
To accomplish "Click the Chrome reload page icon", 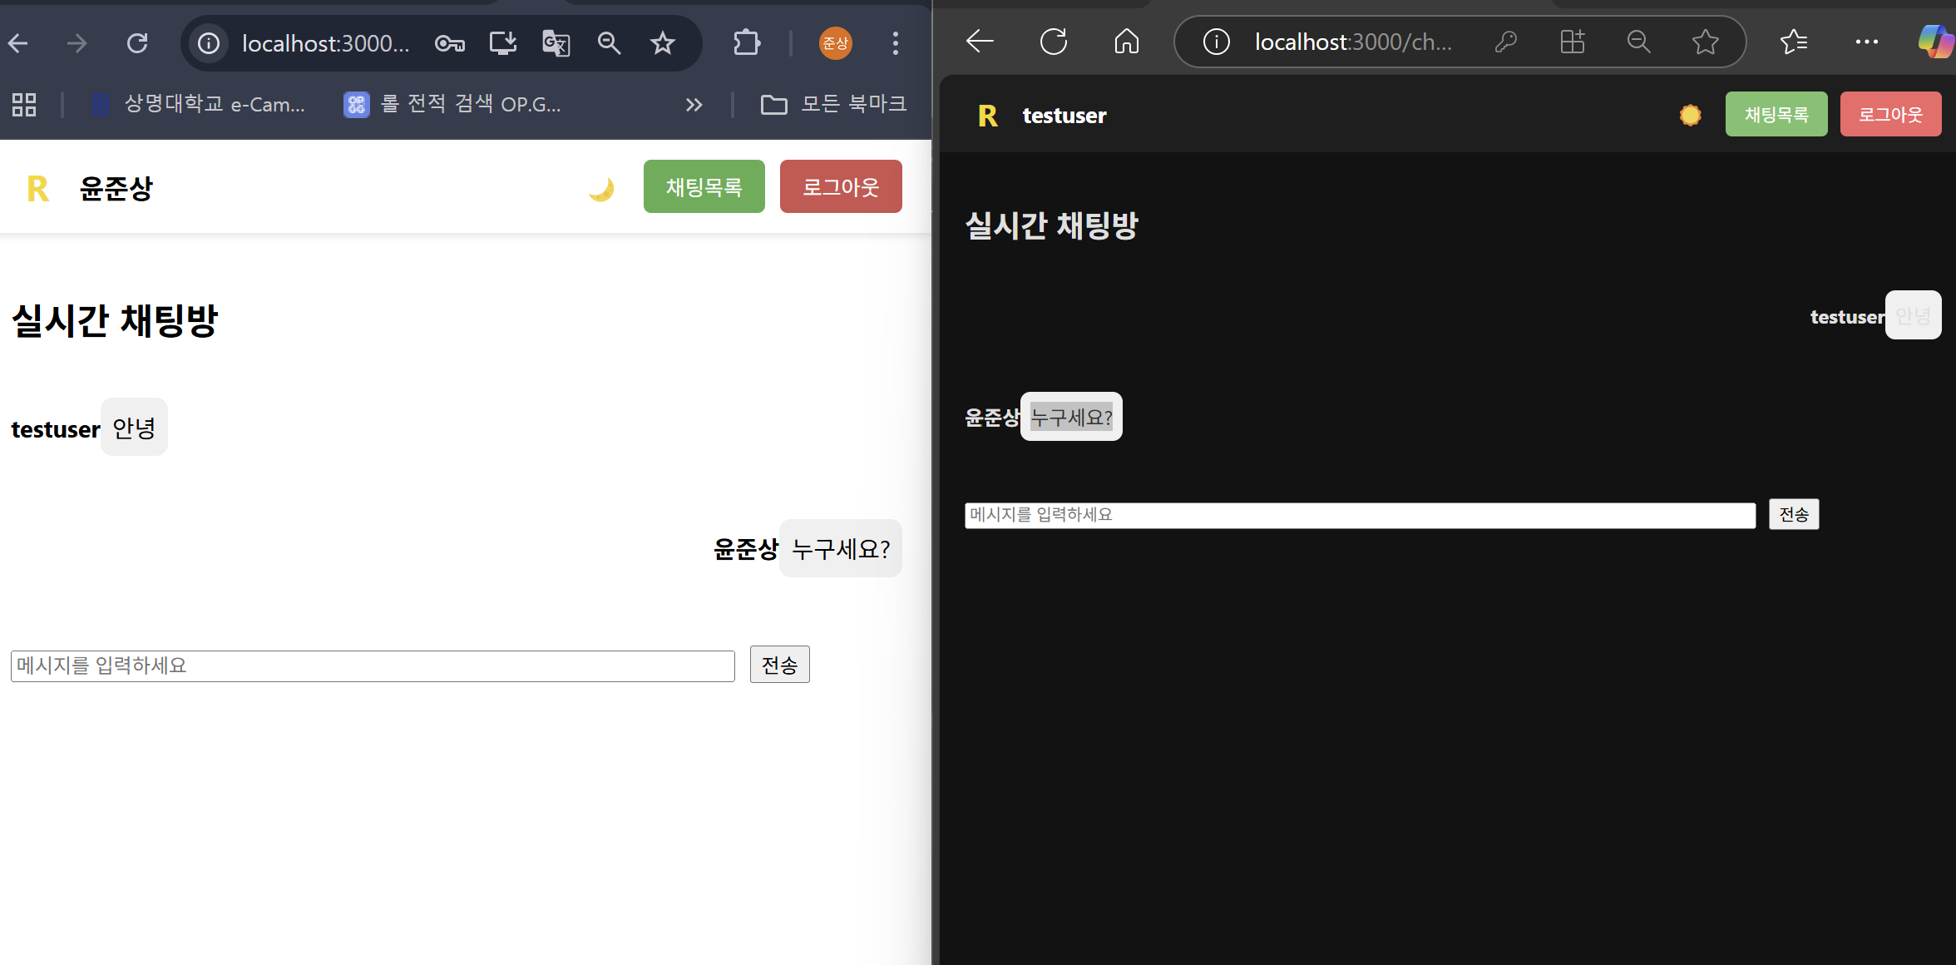I will tap(137, 43).
